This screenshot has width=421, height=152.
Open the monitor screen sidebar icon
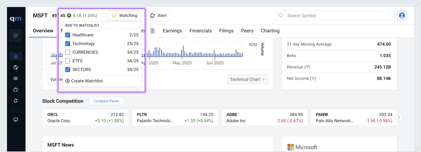click(x=16, y=120)
